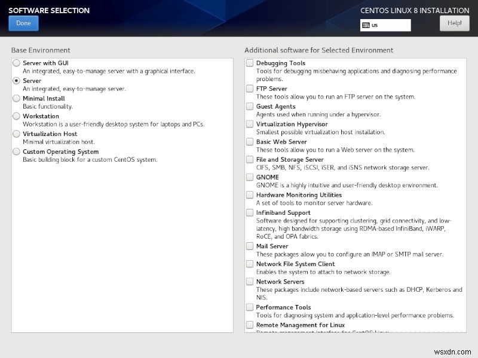
Task: Check the Virtualization Hypervisor option
Action: (250, 124)
